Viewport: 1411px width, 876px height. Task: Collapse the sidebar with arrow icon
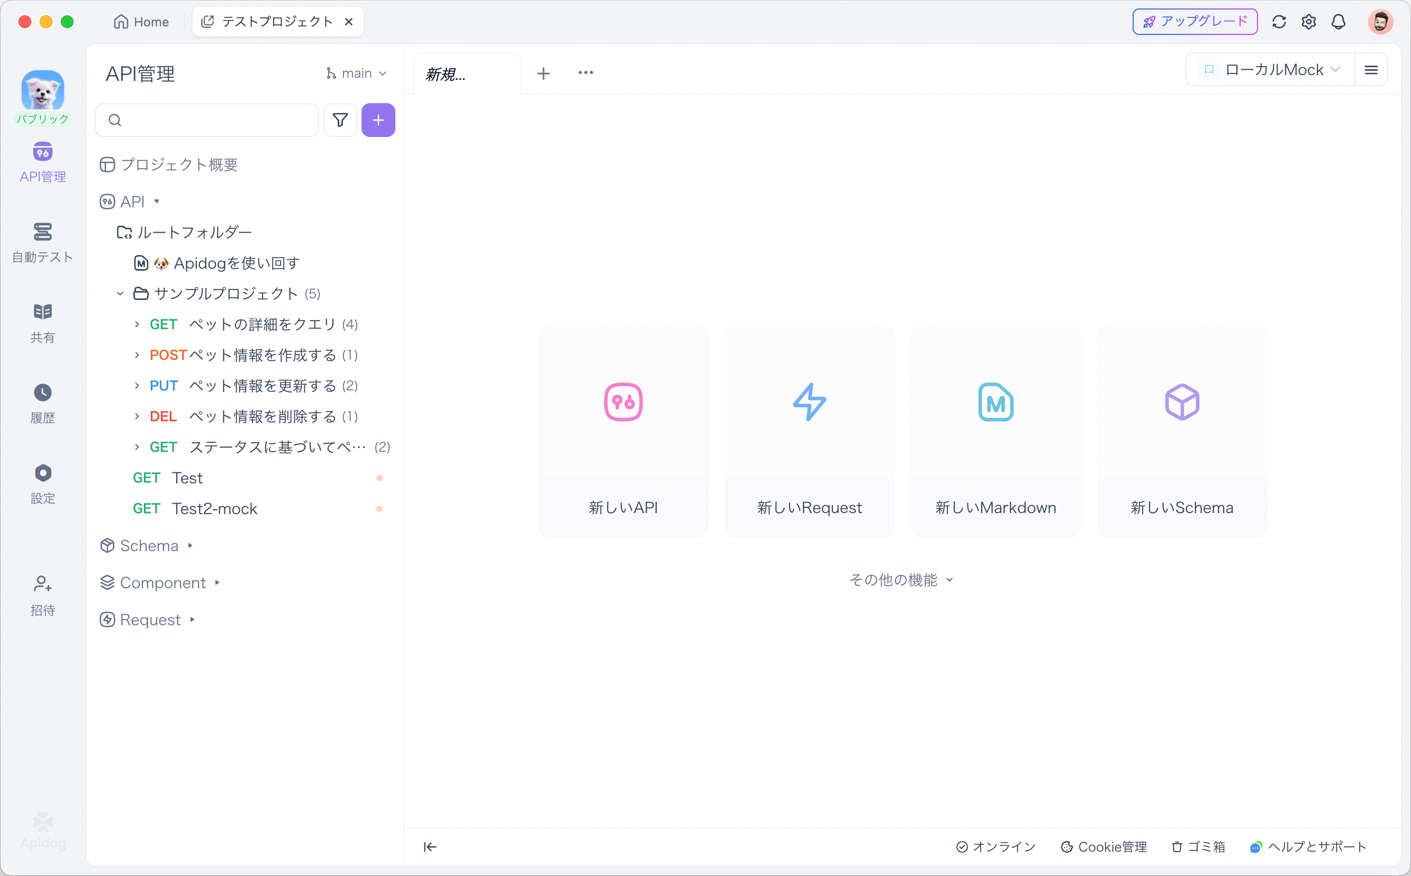coord(430,846)
